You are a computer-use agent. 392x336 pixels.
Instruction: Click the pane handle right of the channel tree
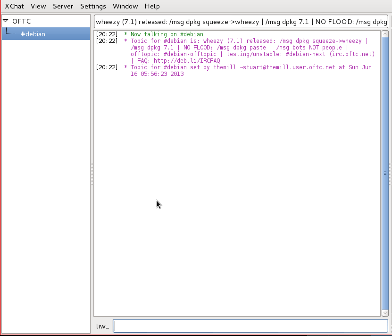point(92,173)
